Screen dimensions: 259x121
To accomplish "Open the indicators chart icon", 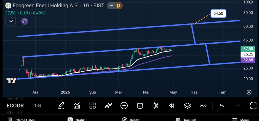I will coord(77,106).
